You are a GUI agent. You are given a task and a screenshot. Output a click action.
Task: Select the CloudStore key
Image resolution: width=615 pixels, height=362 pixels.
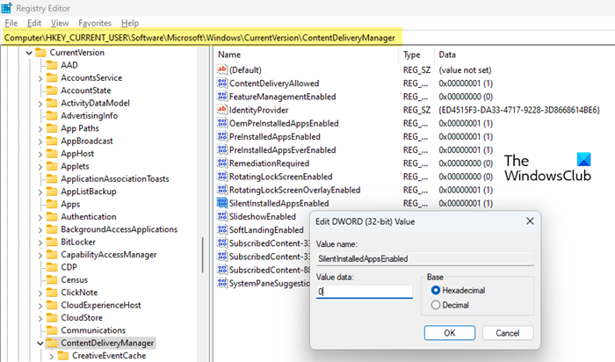82,318
